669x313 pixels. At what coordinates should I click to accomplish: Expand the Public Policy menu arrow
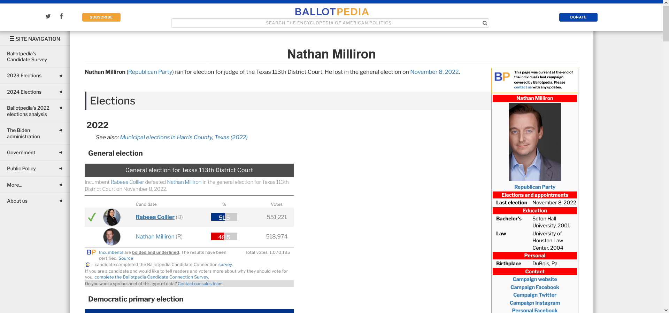coord(61,169)
